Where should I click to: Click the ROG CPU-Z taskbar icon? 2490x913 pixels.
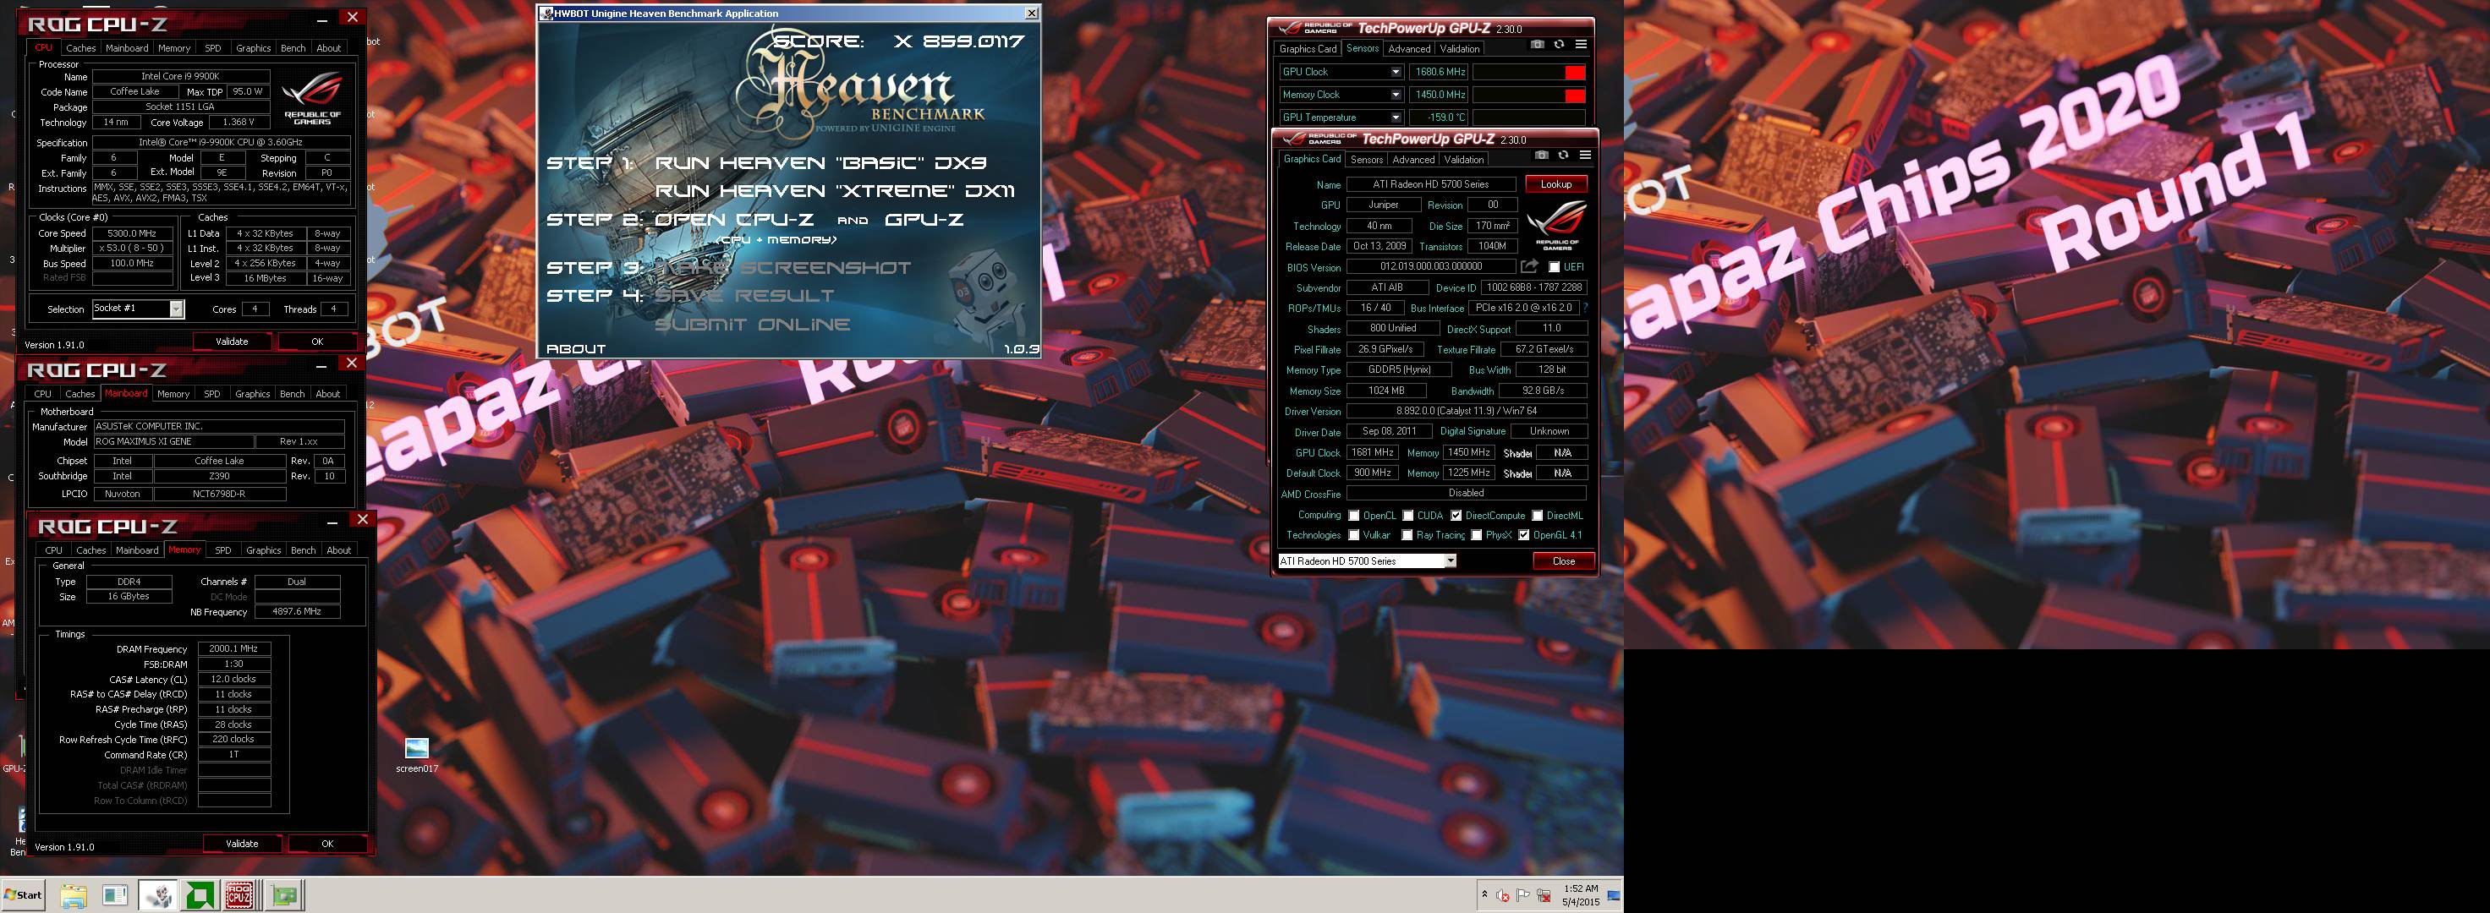239,895
